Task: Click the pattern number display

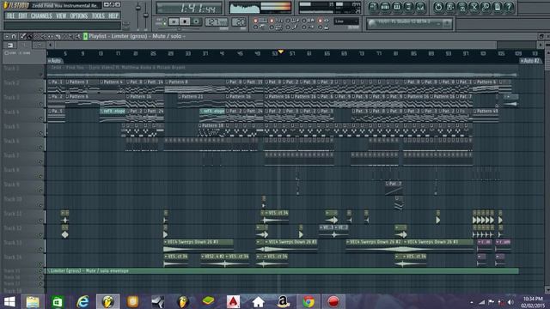Action: click(x=239, y=22)
